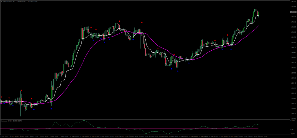Screen dimensions: 297x138
Task: Click red sell arrow above the 11 May peak
Action: (119, 21)
